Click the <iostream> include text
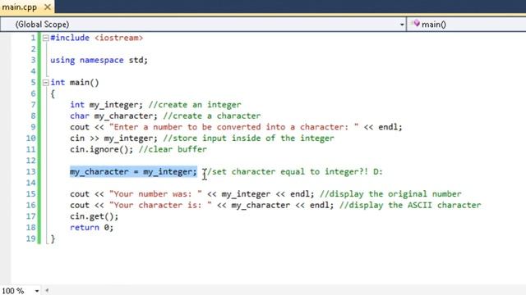Viewport: 526px width, 295px height. tap(118, 38)
